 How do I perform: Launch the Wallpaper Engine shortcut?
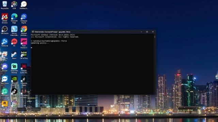[x=24, y=18]
